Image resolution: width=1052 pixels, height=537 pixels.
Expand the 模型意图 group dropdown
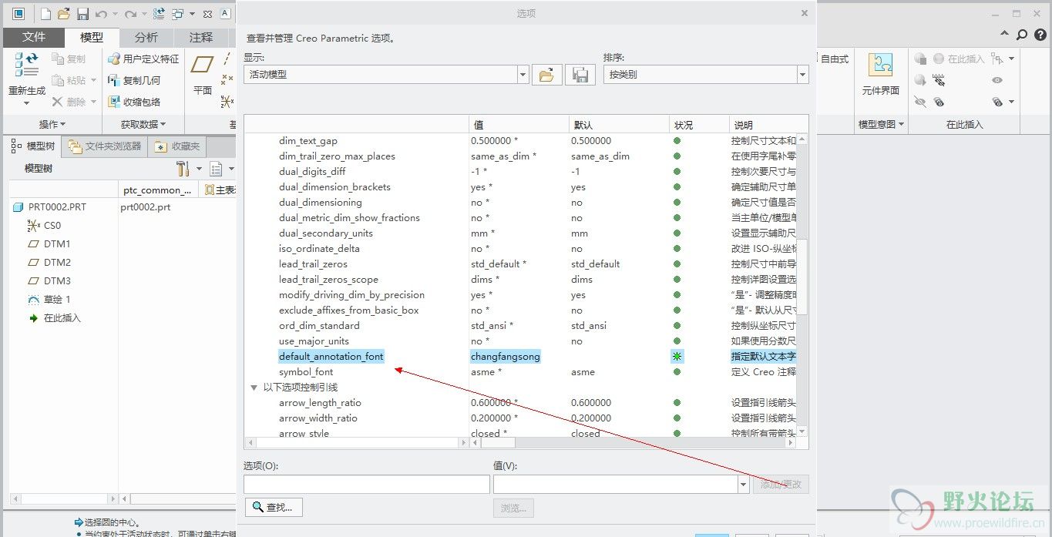point(882,124)
